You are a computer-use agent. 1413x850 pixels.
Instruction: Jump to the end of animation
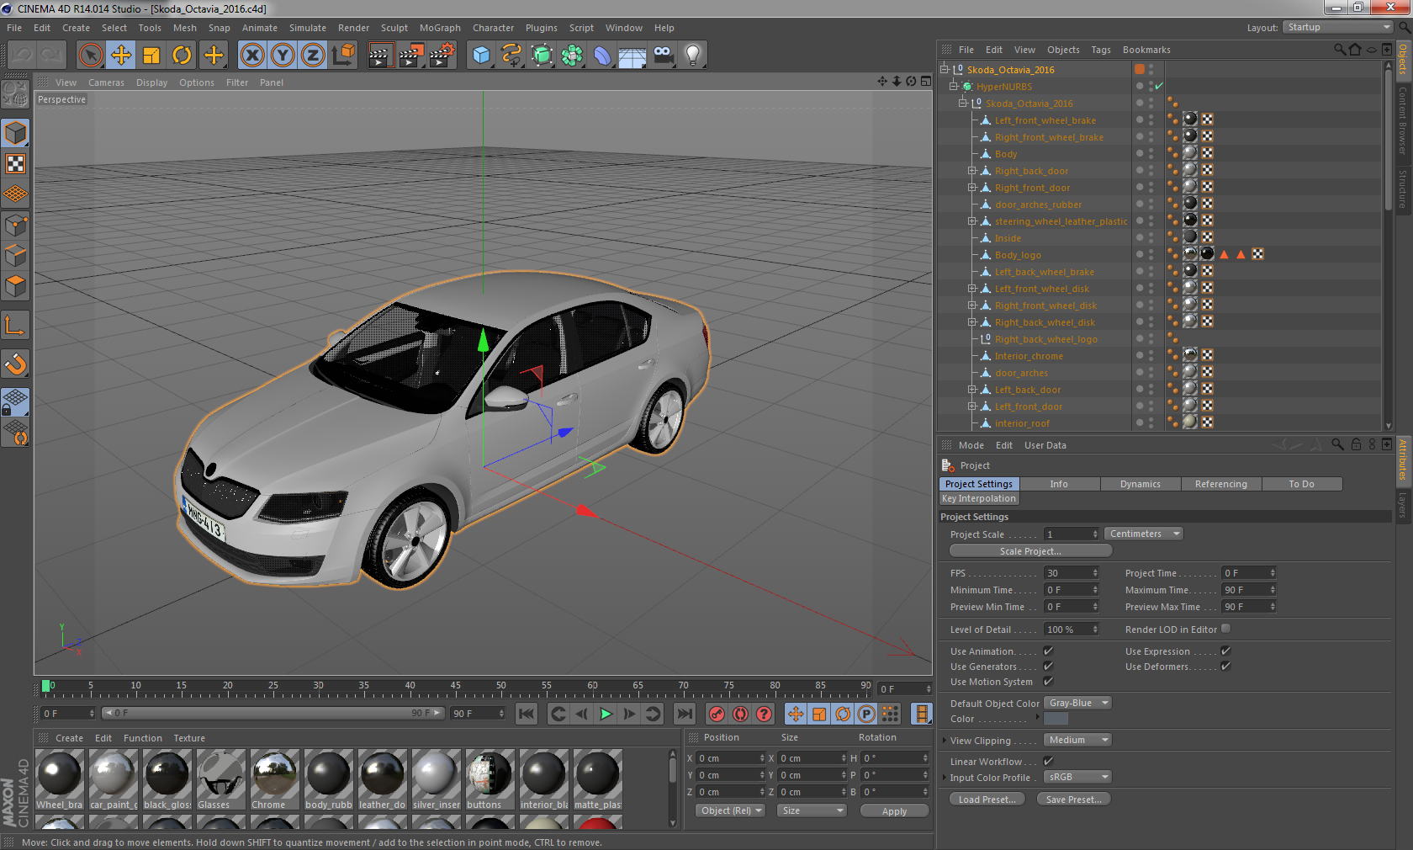[x=685, y=714]
